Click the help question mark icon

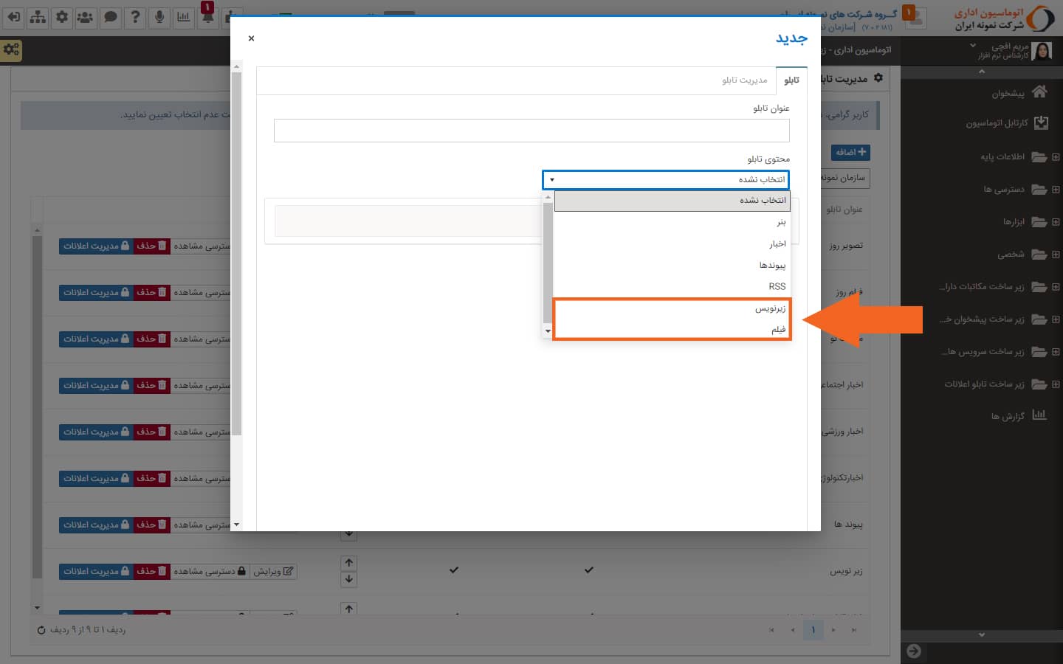point(135,17)
